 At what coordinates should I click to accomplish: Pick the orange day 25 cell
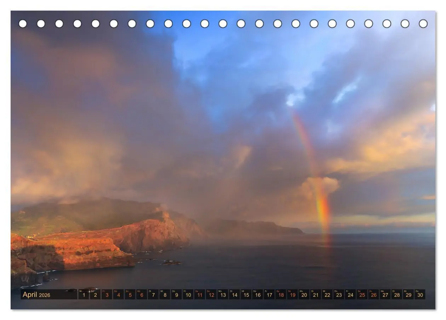[x=362, y=294]
